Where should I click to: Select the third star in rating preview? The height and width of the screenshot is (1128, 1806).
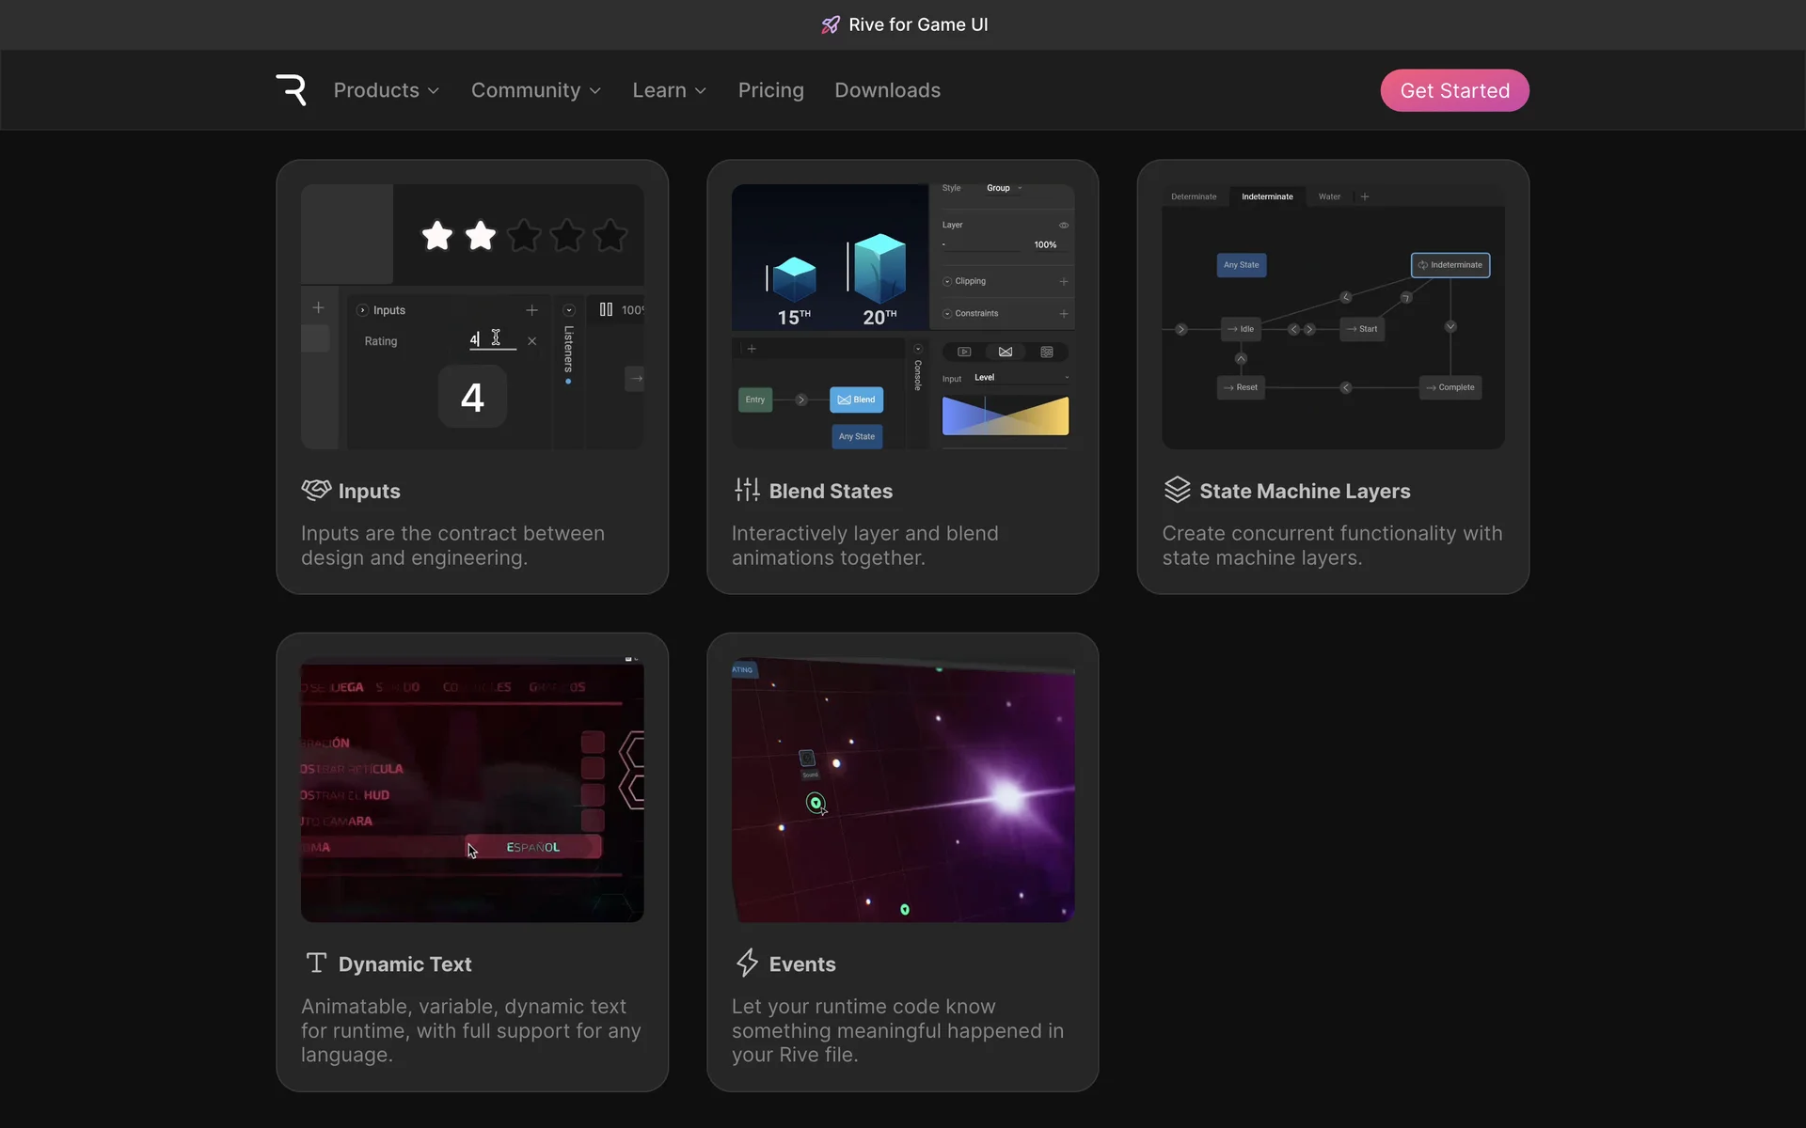click(x=524, y=235)
